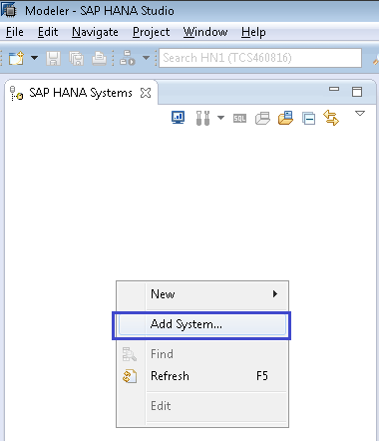The image size is (379, 441).
Task: Toggle Link with Editor arrows icon
Action: [x=331, y=118]
